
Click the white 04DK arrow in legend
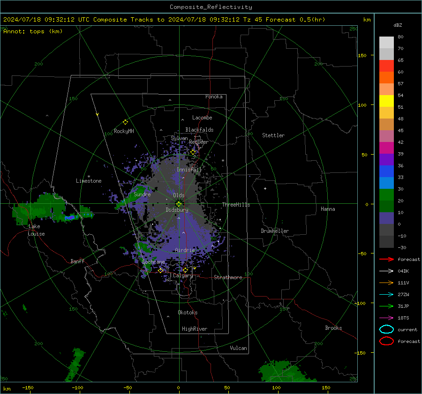click(386, 271)
